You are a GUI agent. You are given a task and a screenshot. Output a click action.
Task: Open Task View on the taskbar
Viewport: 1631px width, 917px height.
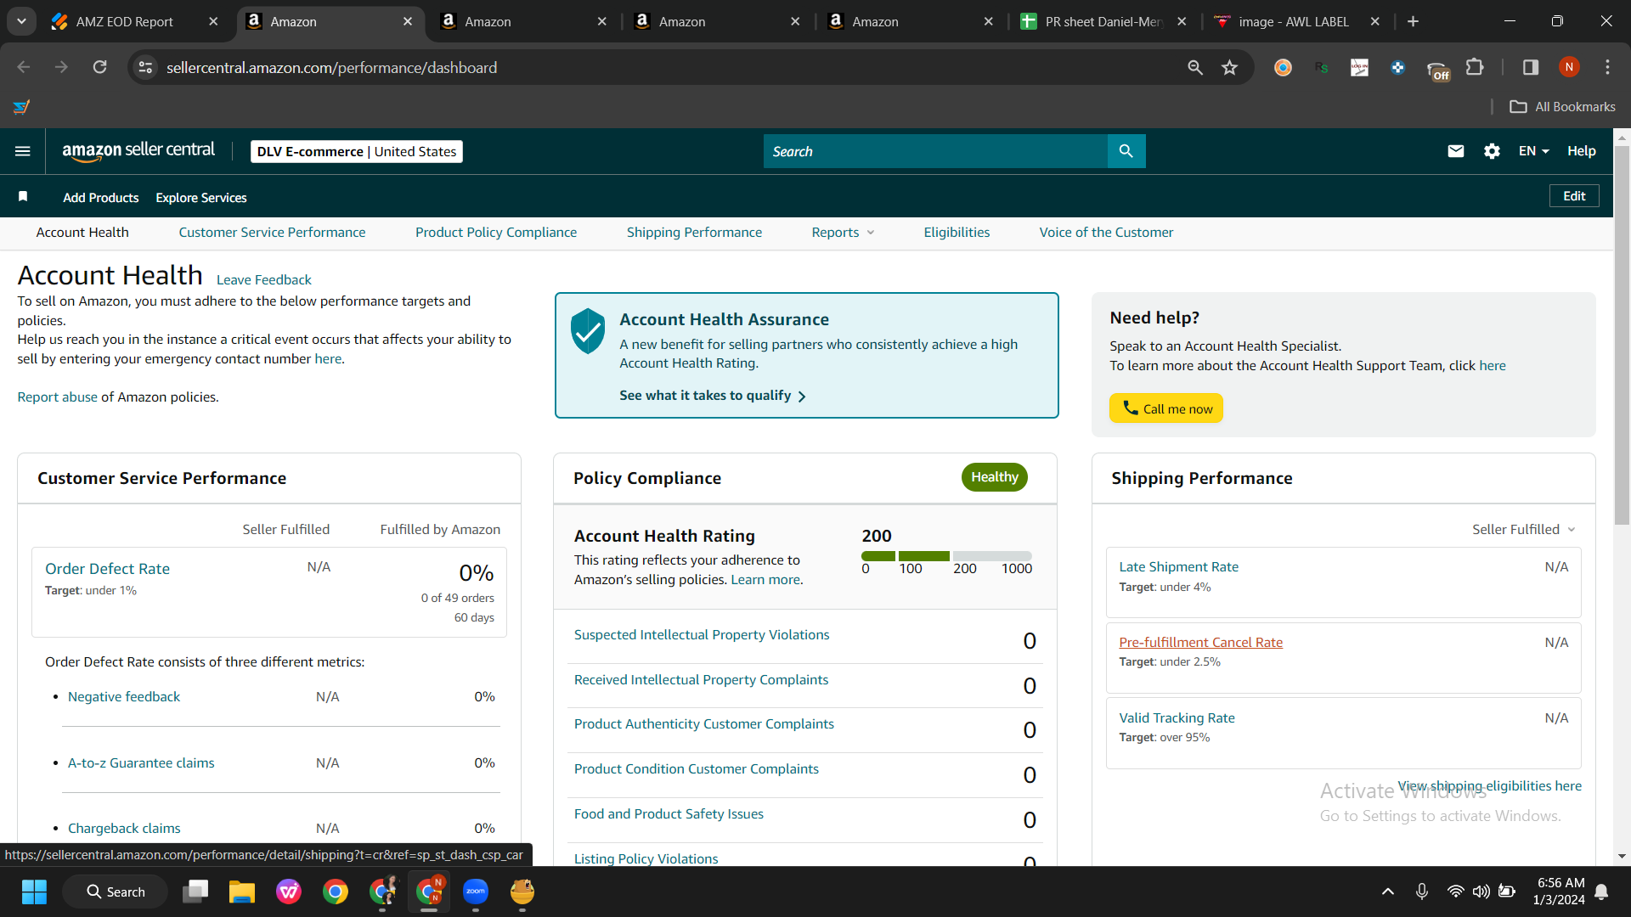(x=195, y=892)
